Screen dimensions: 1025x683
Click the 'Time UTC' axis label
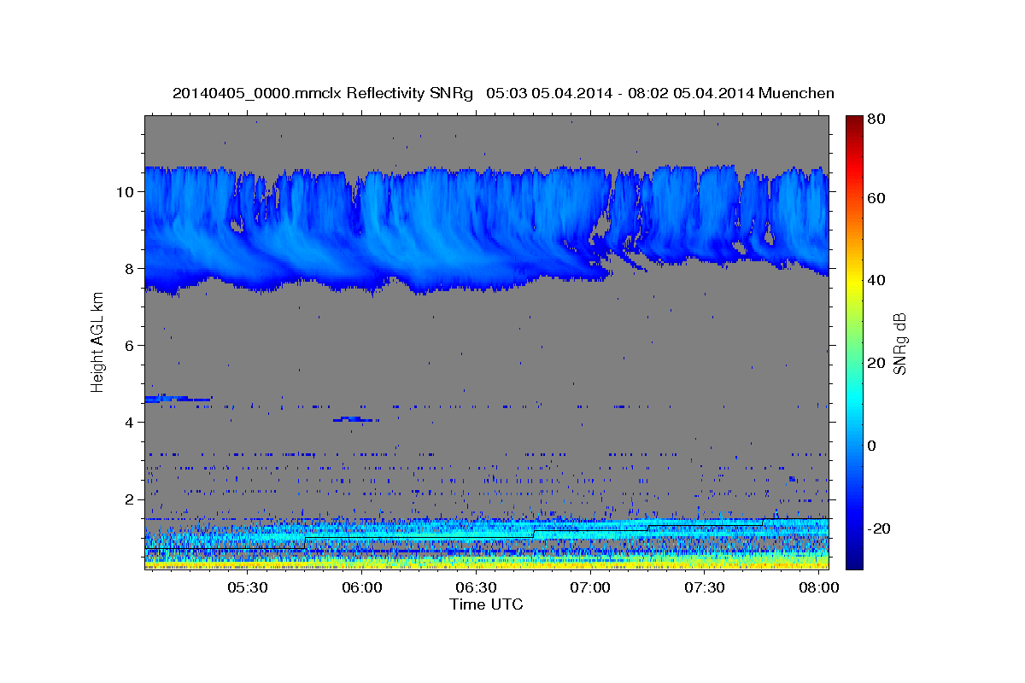click(x=486, y=604)
